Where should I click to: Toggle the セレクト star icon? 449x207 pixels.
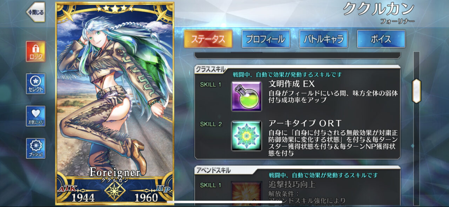[x=35, y=84]
